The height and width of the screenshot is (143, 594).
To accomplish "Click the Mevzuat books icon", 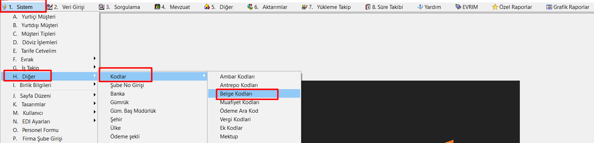I will pos(157,7).
